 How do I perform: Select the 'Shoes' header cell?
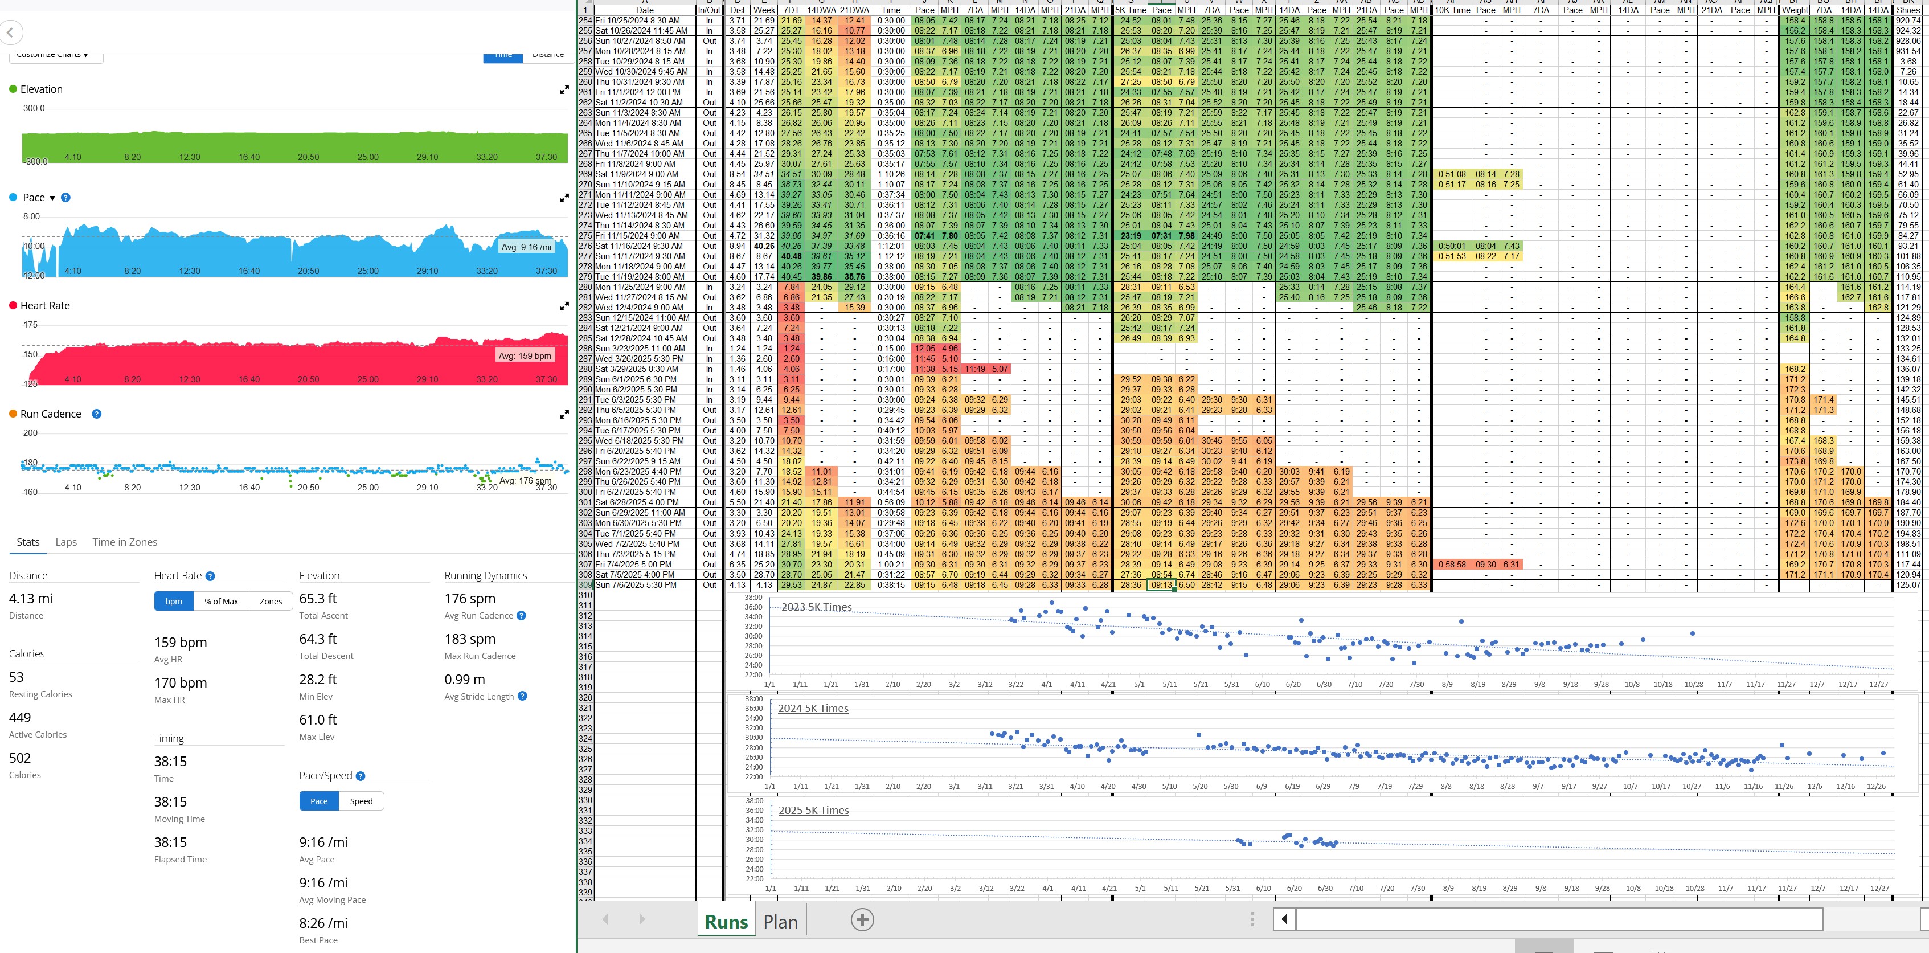(1908, 10)
